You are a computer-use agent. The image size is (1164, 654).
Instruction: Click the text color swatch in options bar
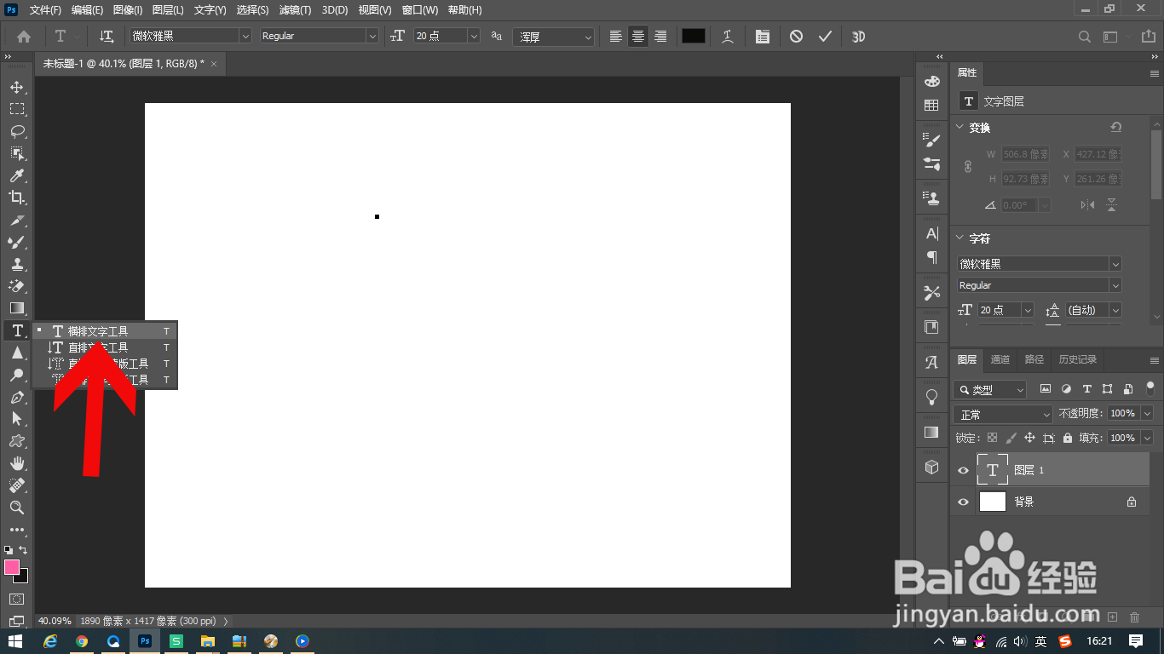[x=693, y=36]
